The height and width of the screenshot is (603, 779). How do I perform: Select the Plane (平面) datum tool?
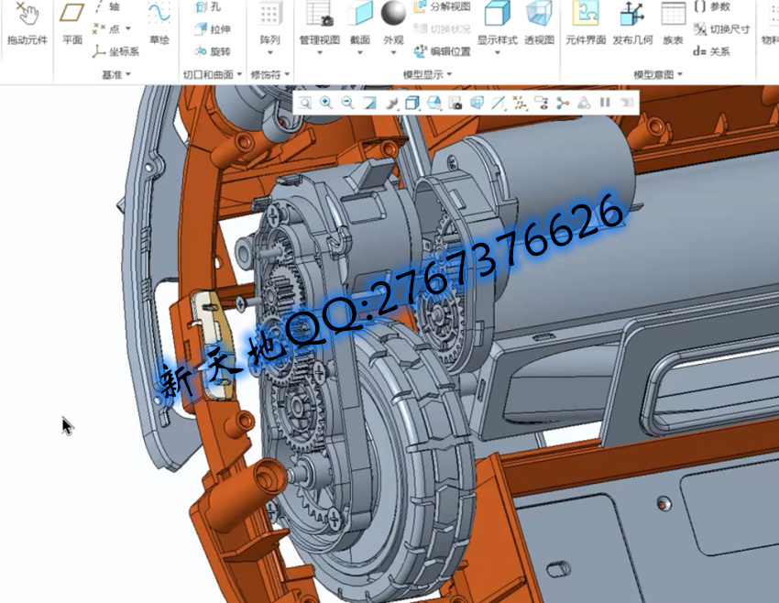click(72, 25)
